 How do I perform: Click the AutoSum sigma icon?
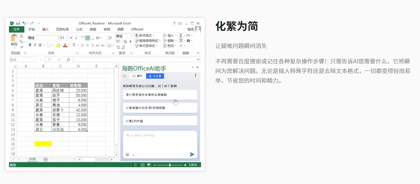coord(181,35)
